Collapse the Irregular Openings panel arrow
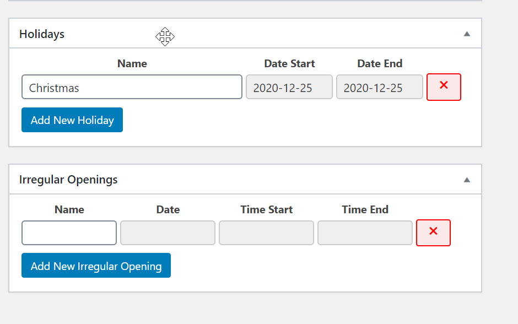The width and height of the screenshot is (518, 324). point(467,180)
